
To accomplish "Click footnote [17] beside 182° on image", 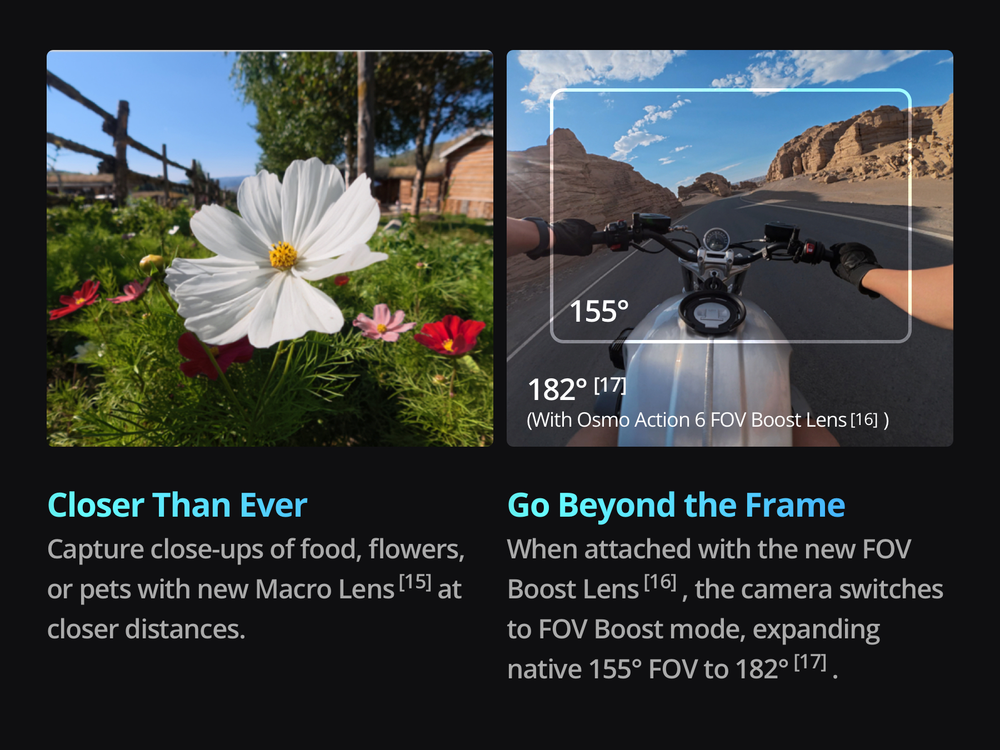I will tap(610, 385).
